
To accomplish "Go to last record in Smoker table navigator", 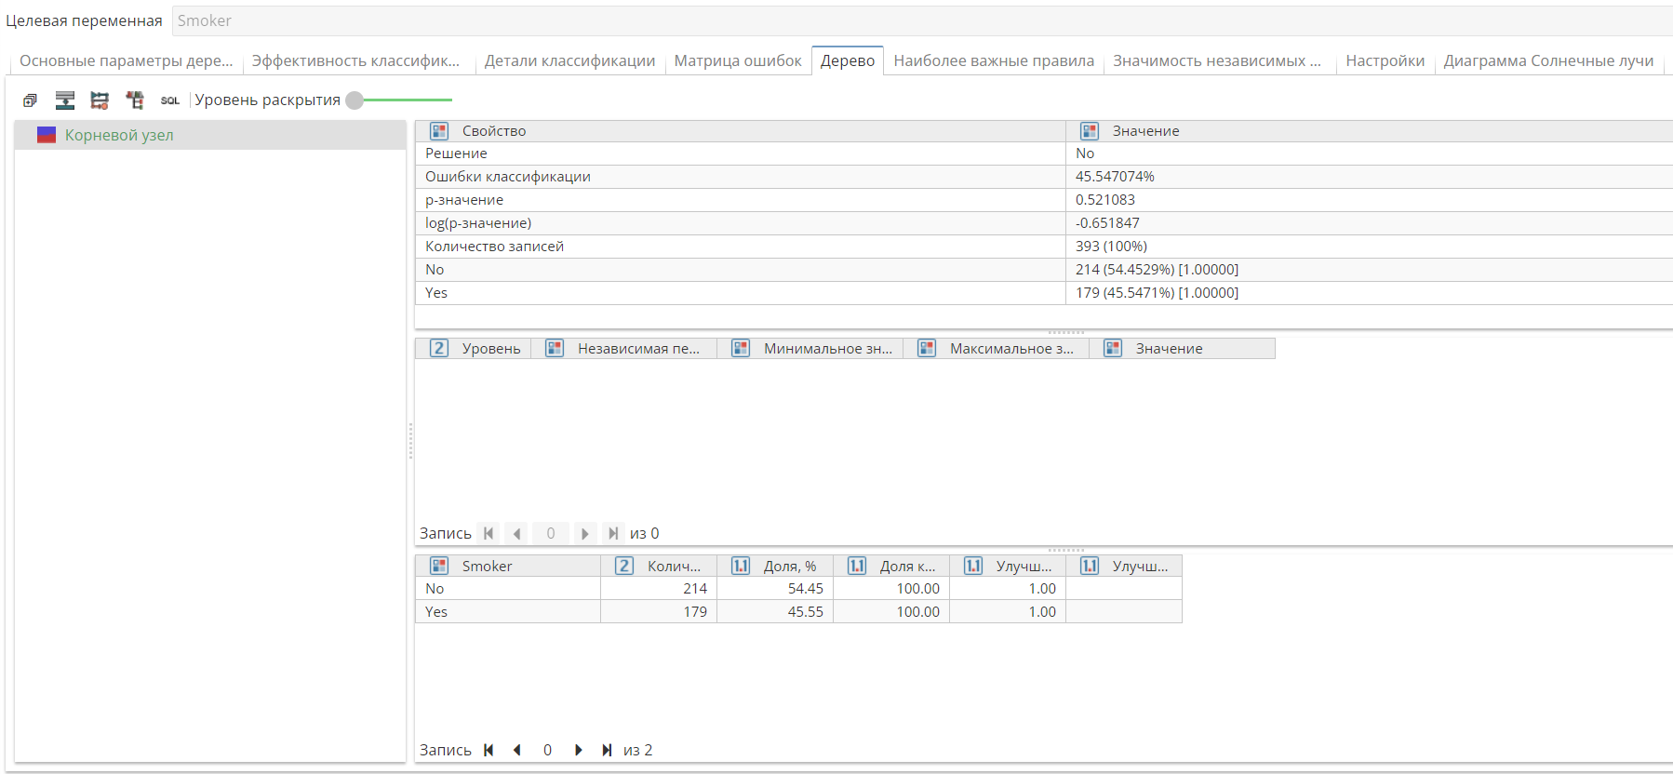I will pos(607,750).
